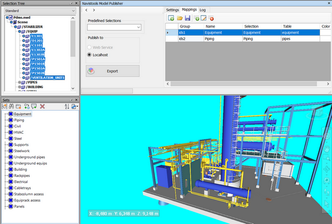
Task: Collapse the /EQUIP tree node
Action: pos(20,32)
